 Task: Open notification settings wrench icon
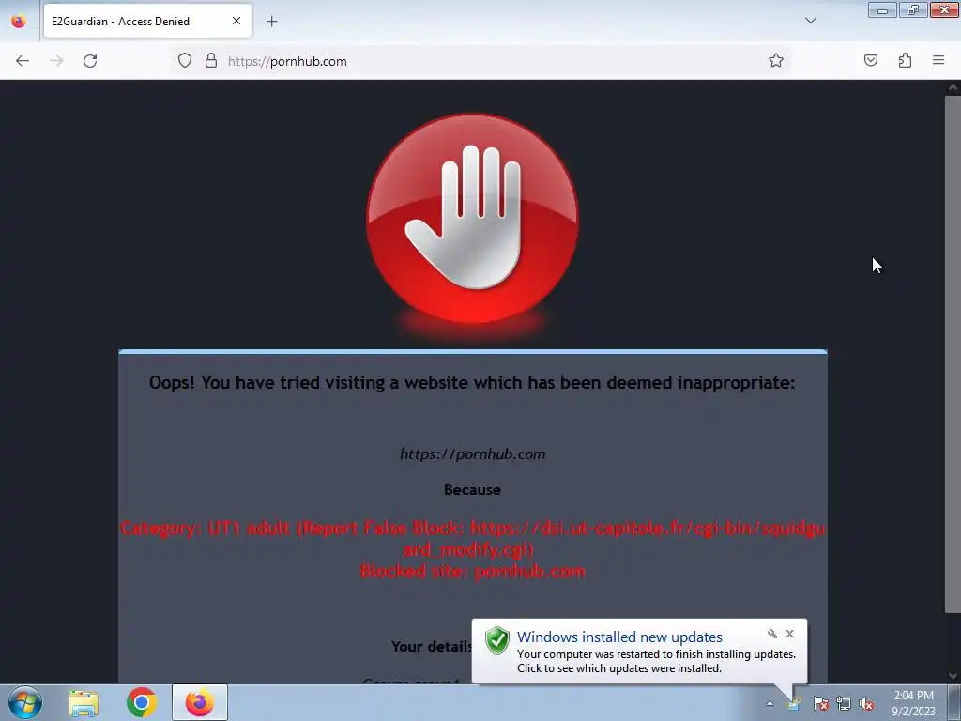click(771, 634)
